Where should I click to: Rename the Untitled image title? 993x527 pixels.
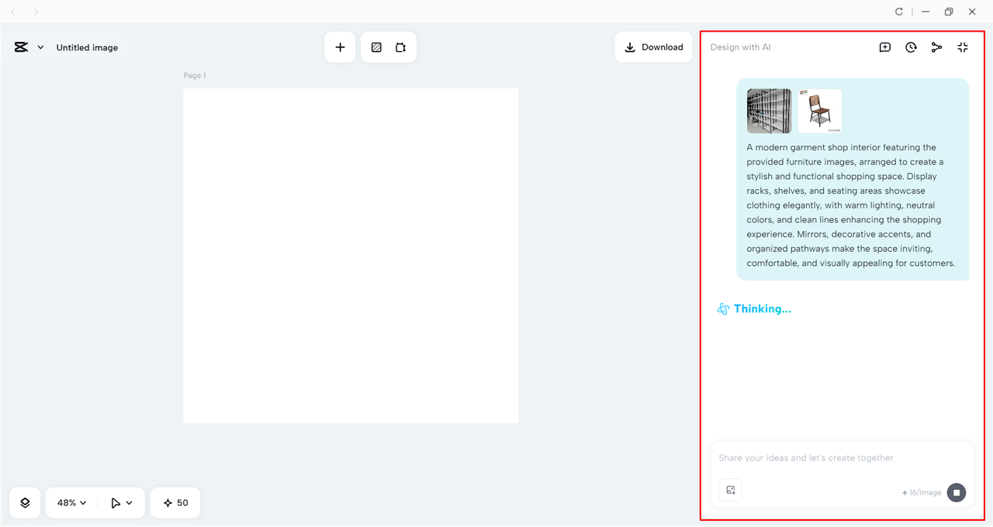87,47
